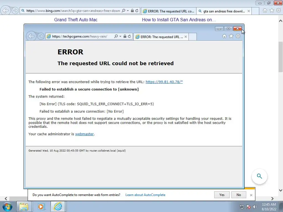
Task: Open Tools gear in front error window
Action: tap(238, 36)
